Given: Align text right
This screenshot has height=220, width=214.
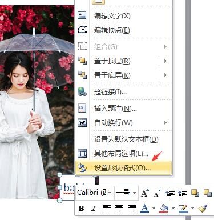Looking at the screenshot, I should click(132, 209).
